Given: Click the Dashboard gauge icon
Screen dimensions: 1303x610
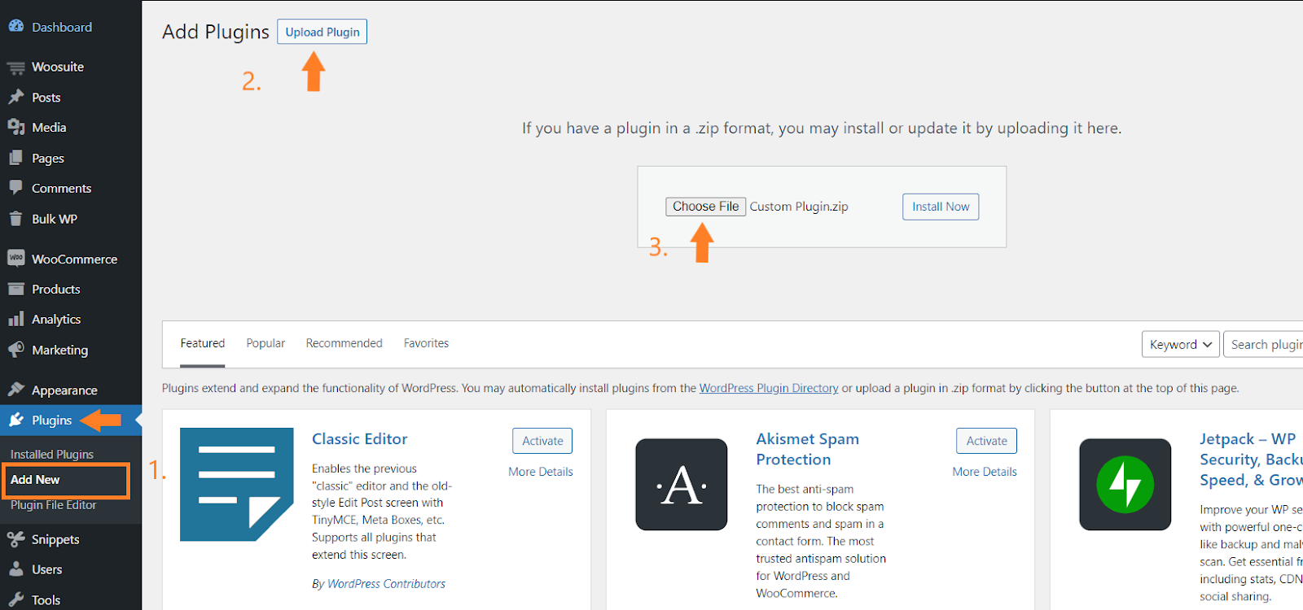Looking at the screenshot, I should pyautogui.click(x=16, y=26).
